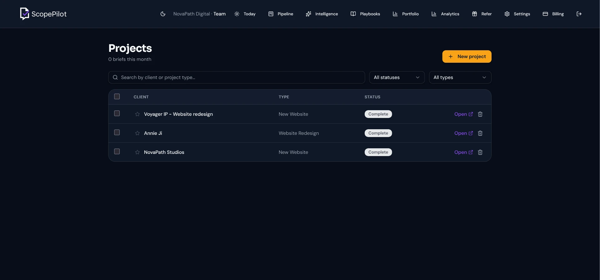Screen dimensions: 600x280
Task: Click the Today sun icon
Action: pyautogui.click(x=237, y=14)
